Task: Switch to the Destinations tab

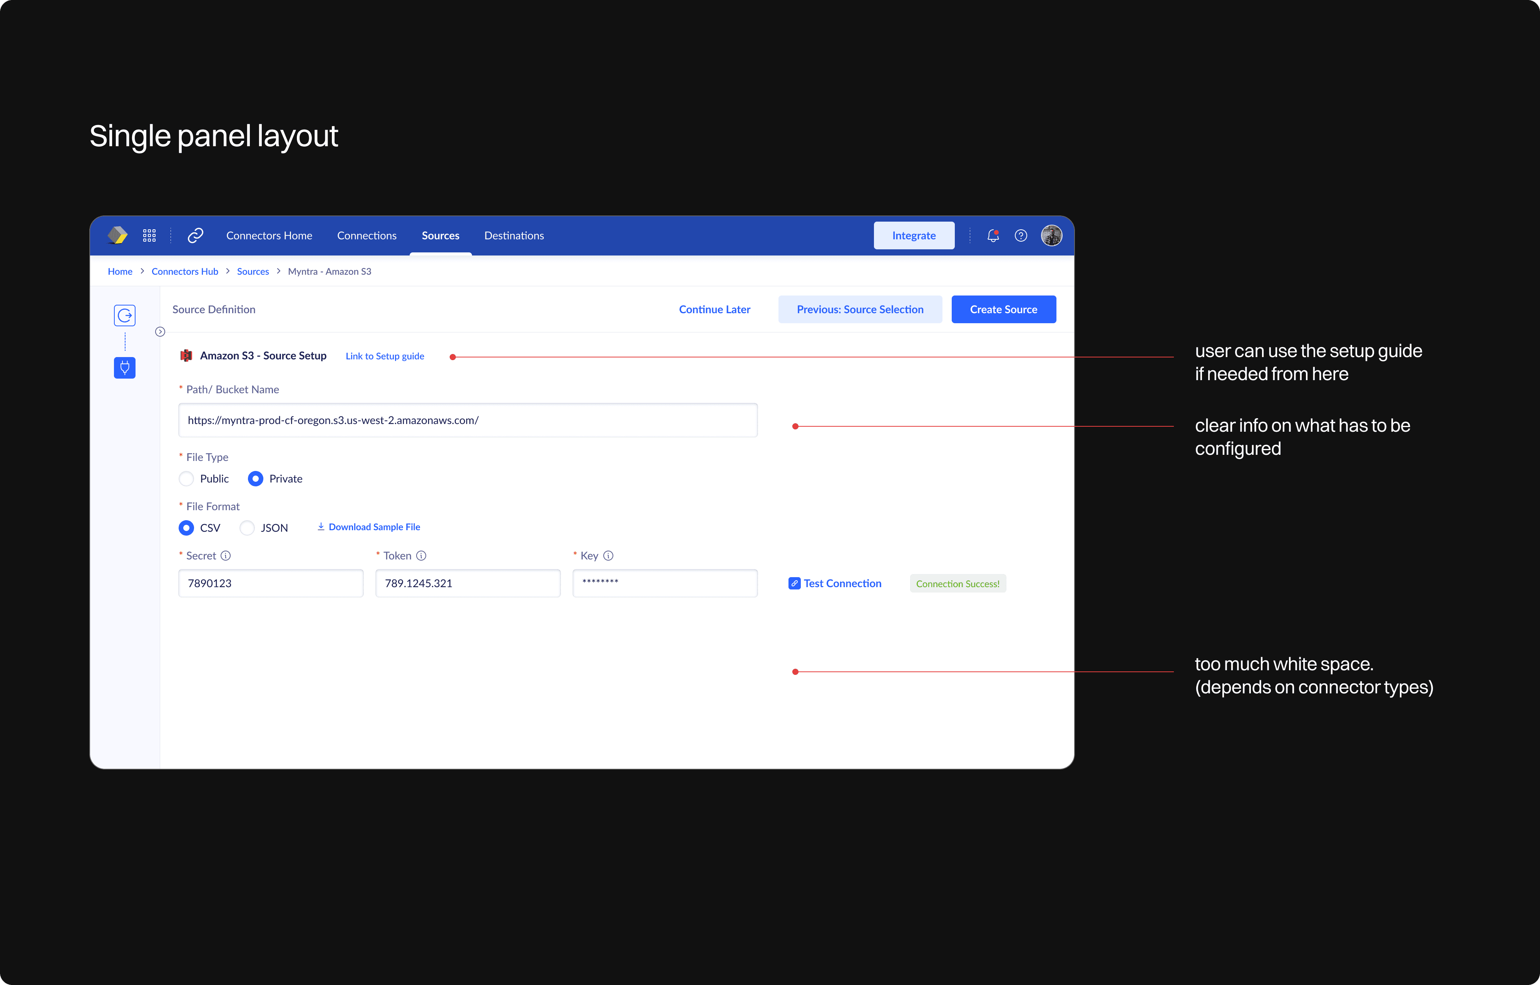Action: click(514, 235)
